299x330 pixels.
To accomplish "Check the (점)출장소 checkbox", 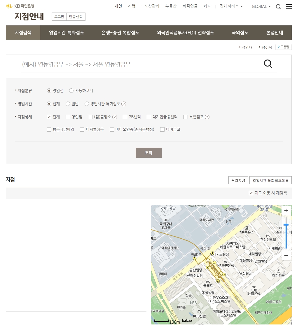I will pos(90,117).
